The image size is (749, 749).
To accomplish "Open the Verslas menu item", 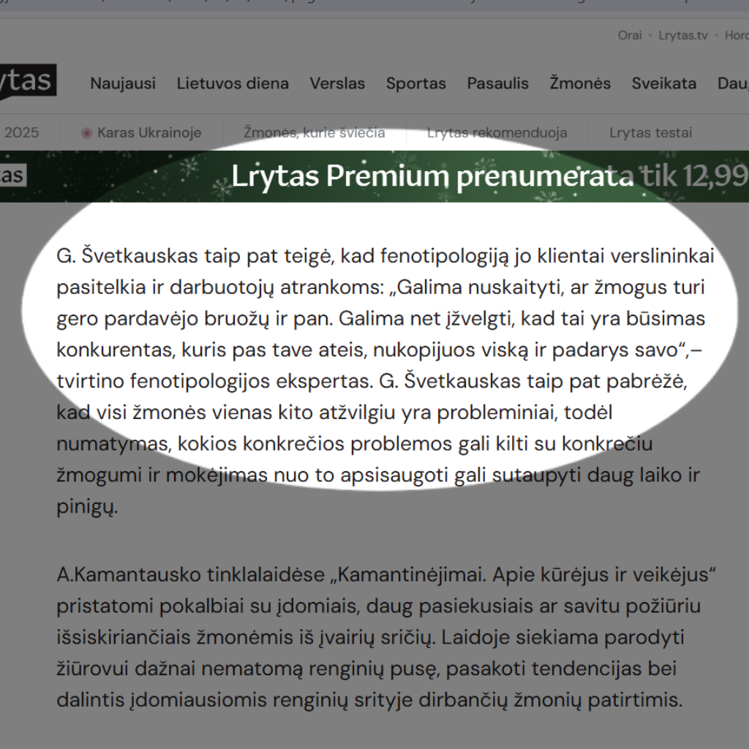I will click(x=337, y=83).
